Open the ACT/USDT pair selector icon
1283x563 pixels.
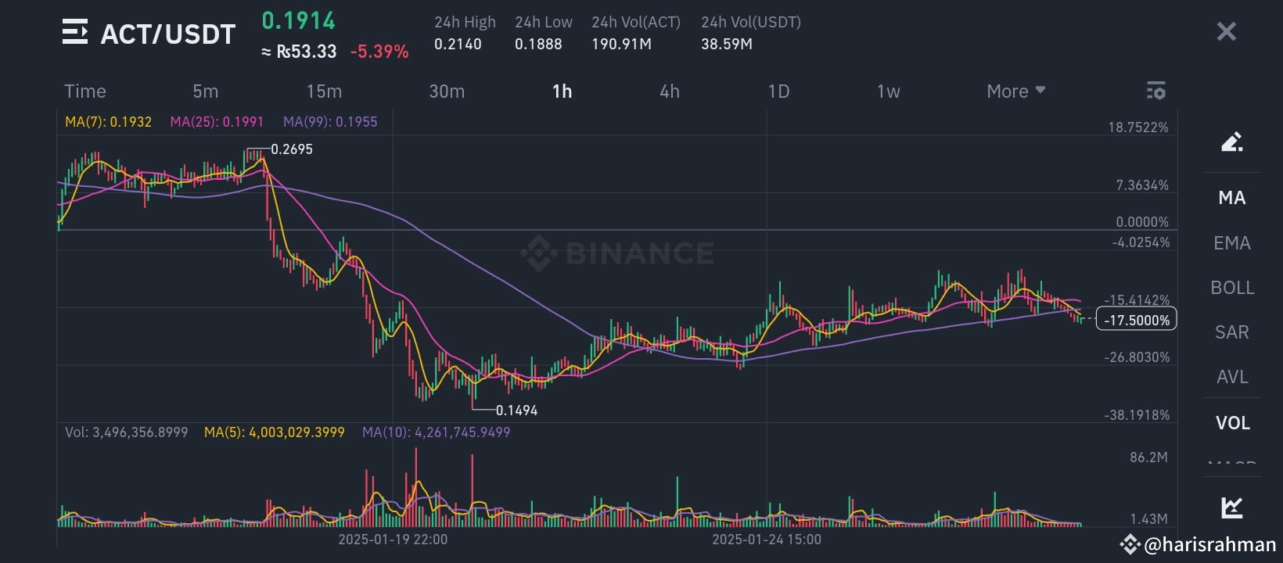(74, 33)
